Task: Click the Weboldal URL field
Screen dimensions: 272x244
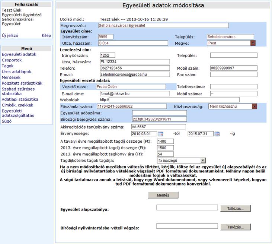Action: (x=174, y=100)
